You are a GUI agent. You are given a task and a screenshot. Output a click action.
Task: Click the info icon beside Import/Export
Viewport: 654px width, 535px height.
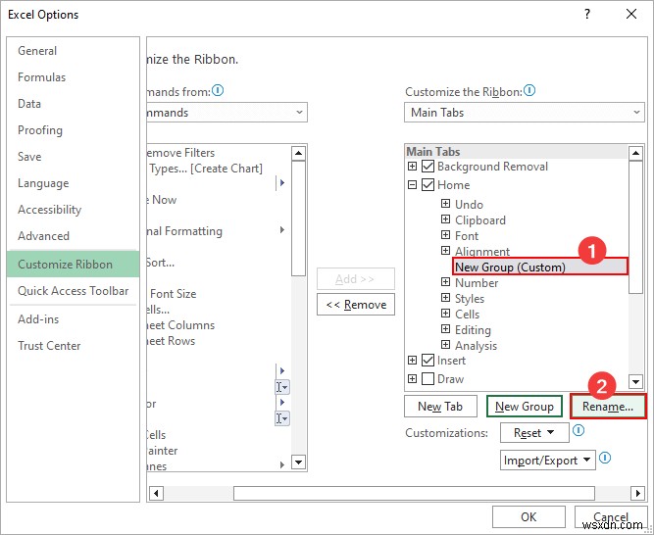tap(605, 458)
